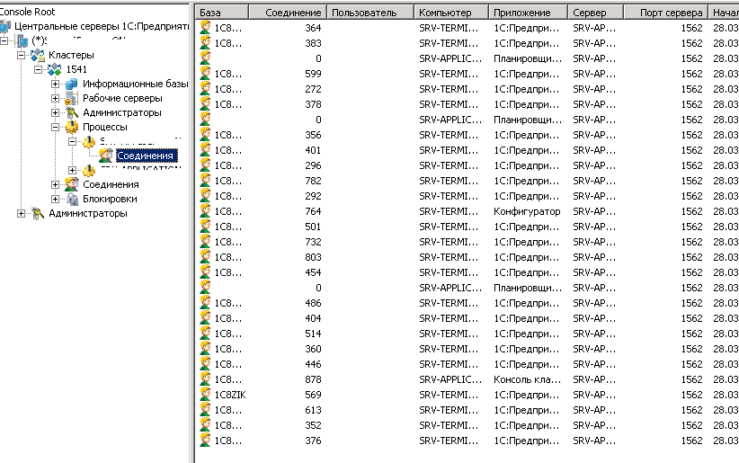Sort by the Соединение column header
The width and height of the screenshot is (739, 463).
point(288,13)
